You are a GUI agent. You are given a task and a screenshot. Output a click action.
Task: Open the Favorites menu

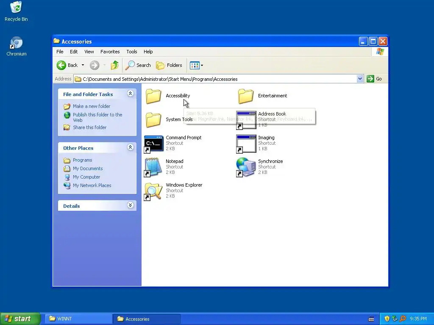pos(110,52)
